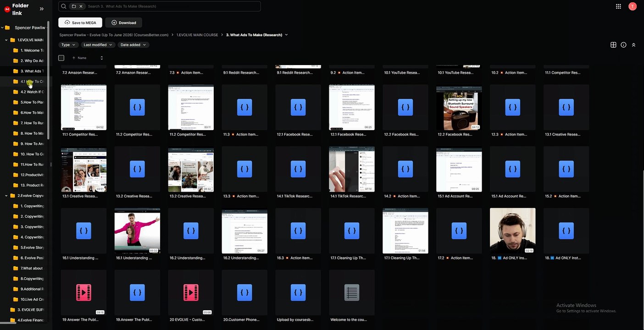This screenshot has width=644, height=330.
Task: Open 20 EVOLVE Customer video file icon
Action: click(191, 292)
